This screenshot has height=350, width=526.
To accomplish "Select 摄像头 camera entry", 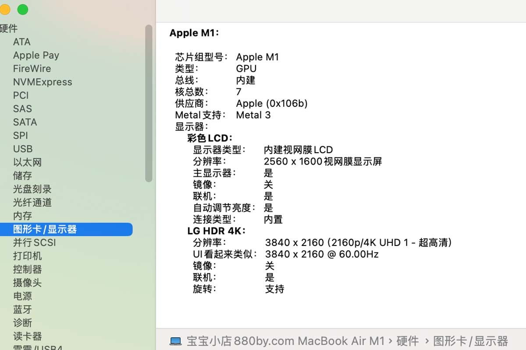I will tap(27, 283).
